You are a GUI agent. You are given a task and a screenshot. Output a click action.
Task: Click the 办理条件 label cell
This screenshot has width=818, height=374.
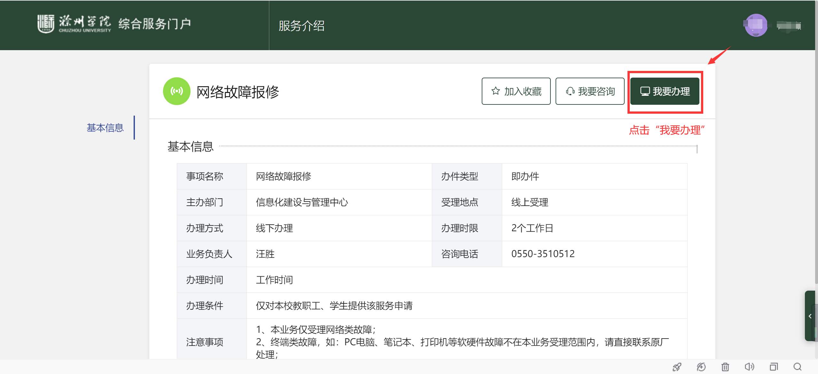[x=212, y=306]
